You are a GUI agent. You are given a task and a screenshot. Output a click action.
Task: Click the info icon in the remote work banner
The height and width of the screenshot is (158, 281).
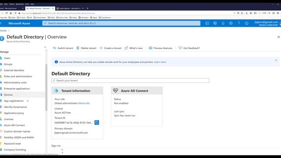pyautogui.click(x=56, y=62)
